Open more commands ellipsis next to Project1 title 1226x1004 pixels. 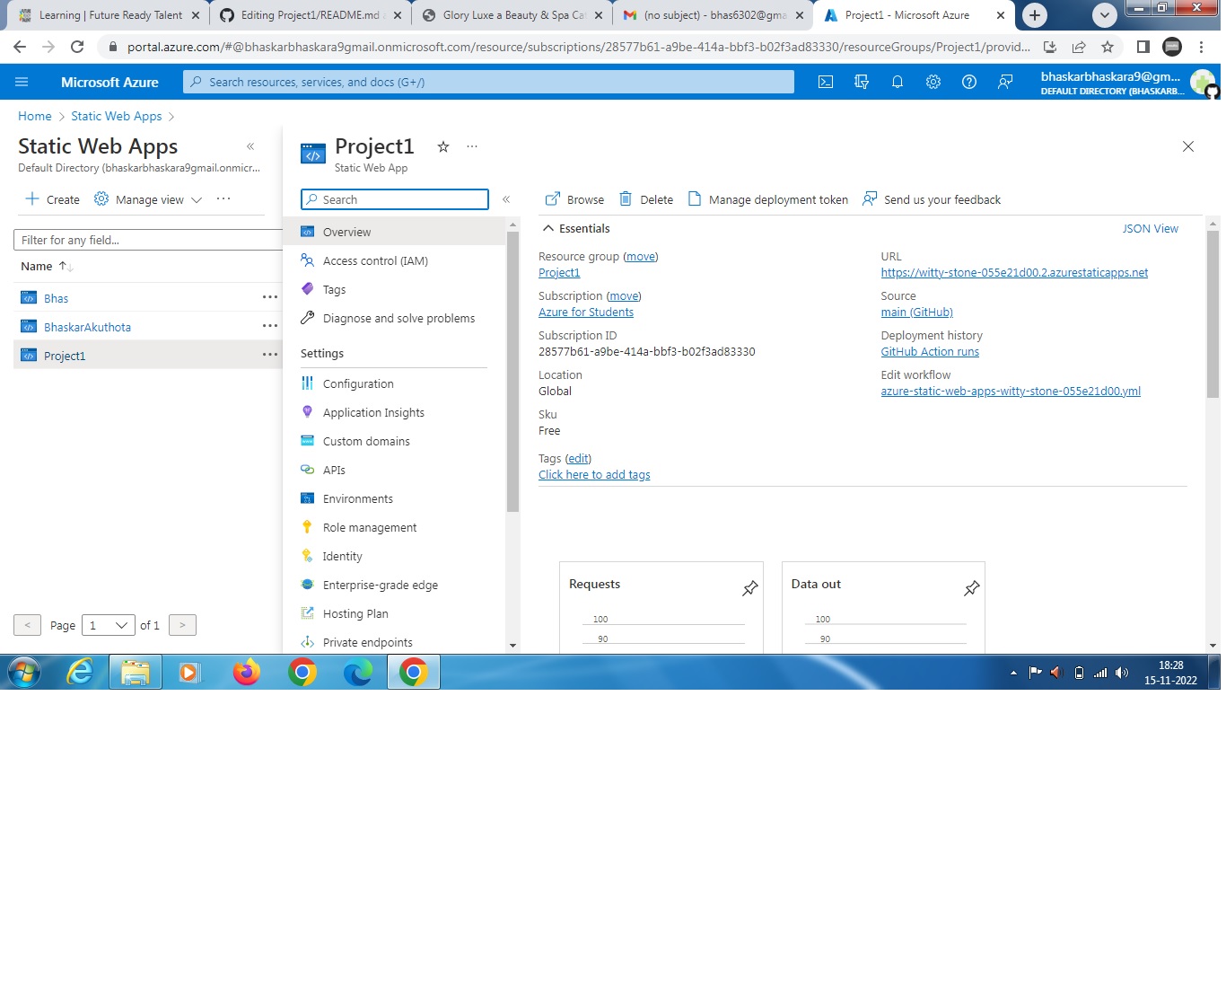point(472,146)
